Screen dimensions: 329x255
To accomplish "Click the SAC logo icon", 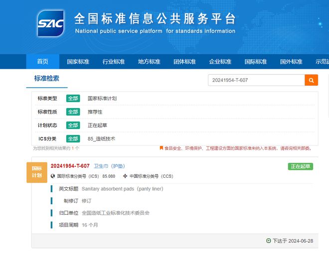I will [50, 23].
